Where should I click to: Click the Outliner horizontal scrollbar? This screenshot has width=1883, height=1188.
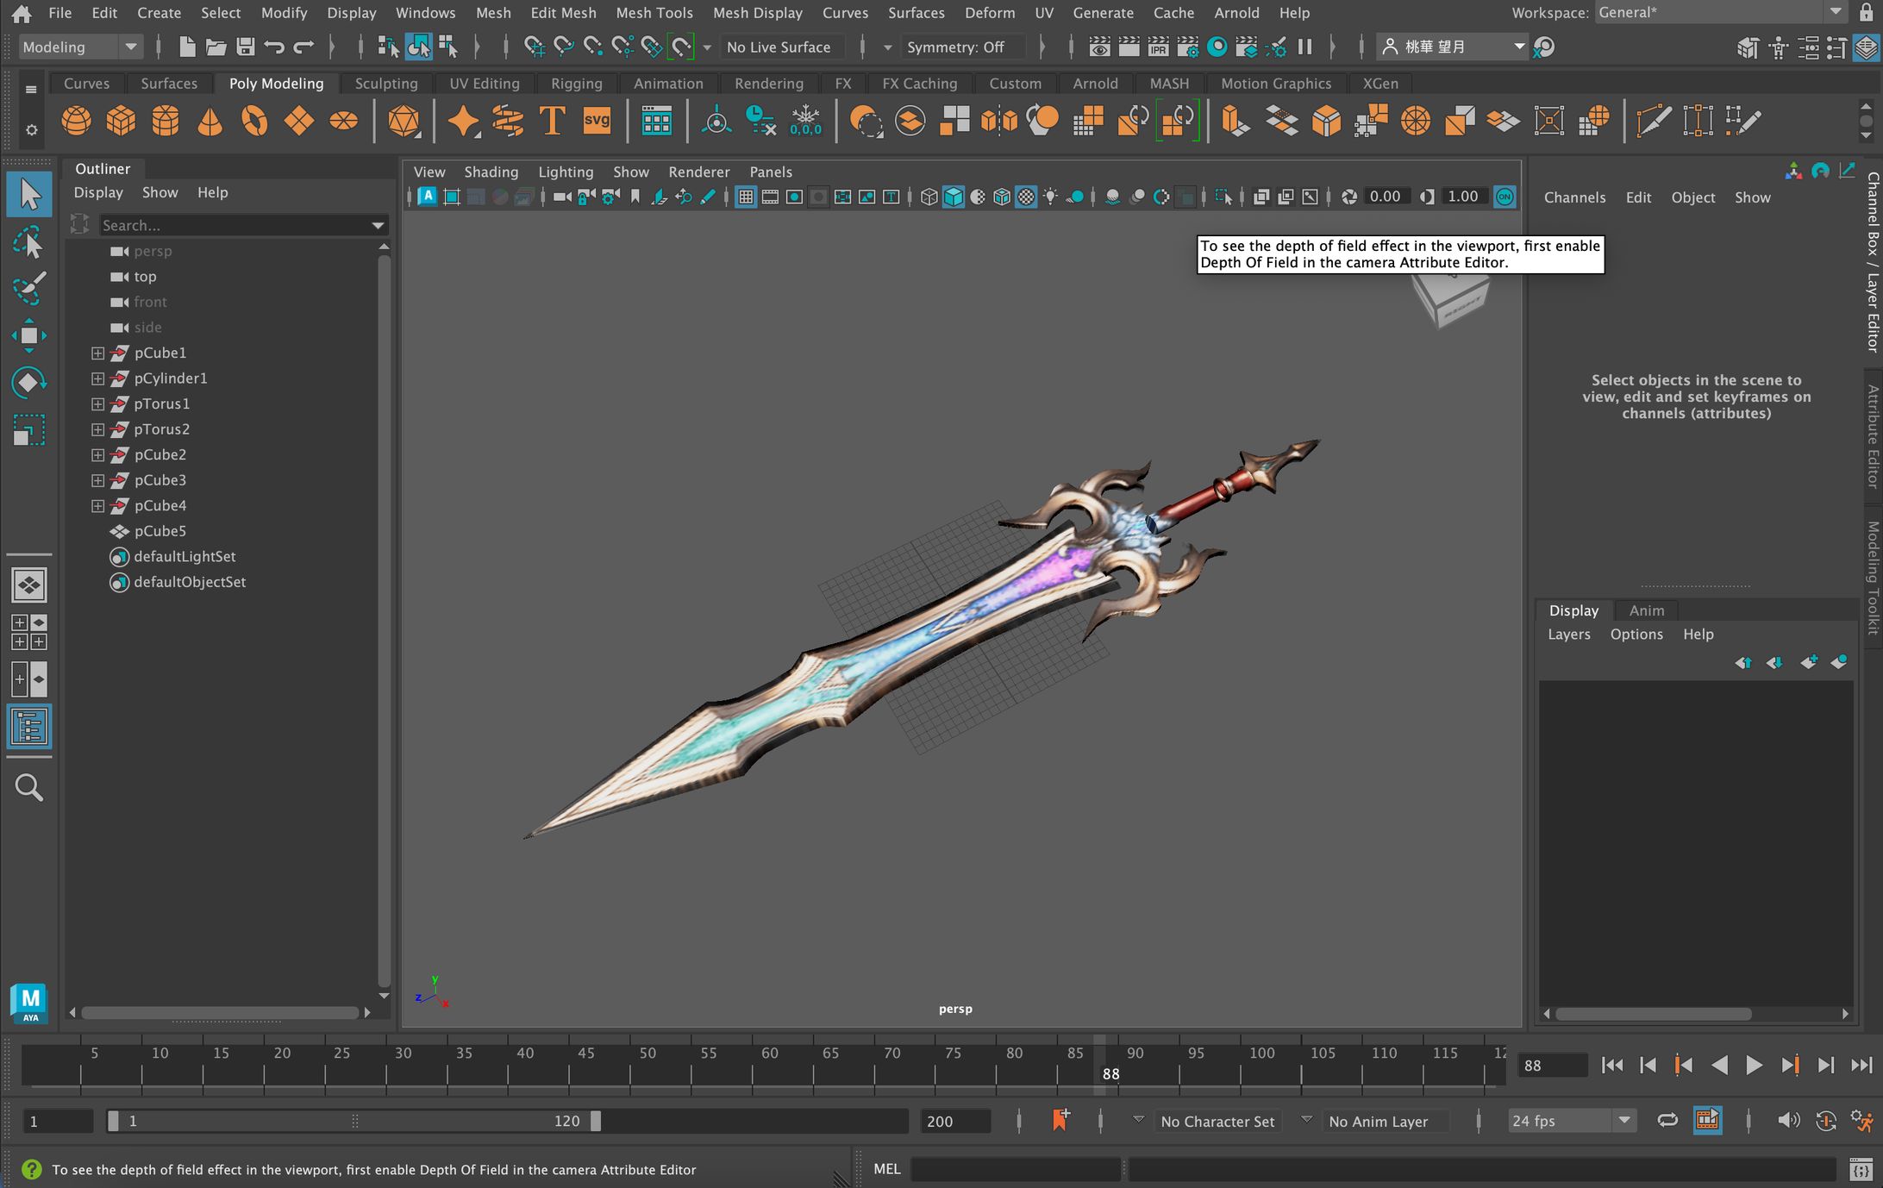pyautogui.click(x=220, y=1012)
